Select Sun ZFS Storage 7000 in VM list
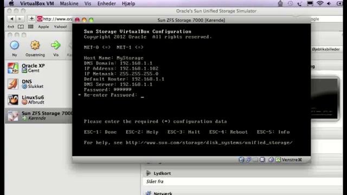This screenshot has width=347, height=195. pos(38,115)
